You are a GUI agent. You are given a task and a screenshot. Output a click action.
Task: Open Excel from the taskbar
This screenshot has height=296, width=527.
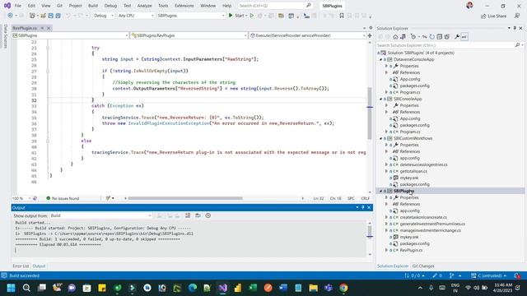(253, 288)
